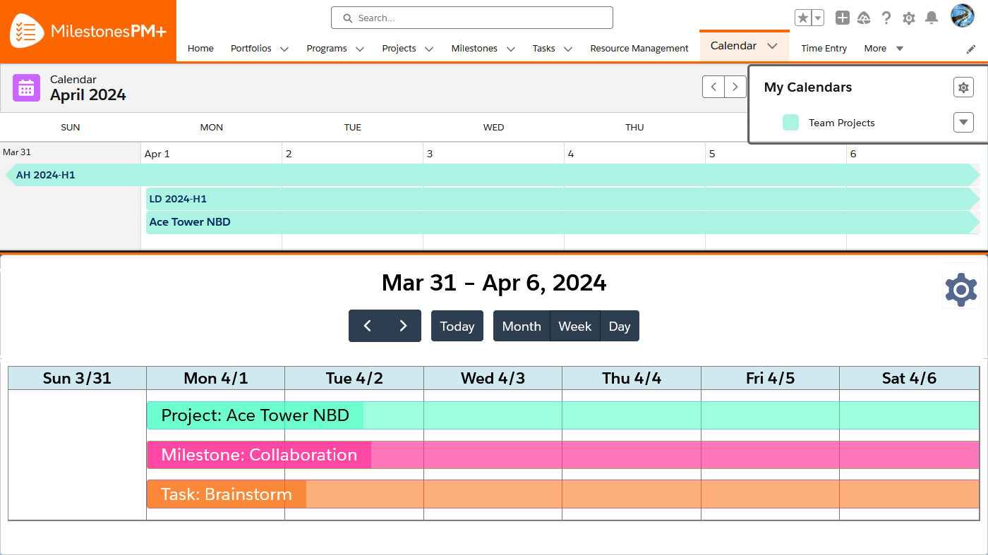This screenshot has height=555, width=988.
Task: Open the More navigation menu
Action: tap(884, 48)
